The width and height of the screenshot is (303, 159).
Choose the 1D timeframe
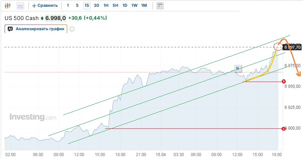pos(125,6)
